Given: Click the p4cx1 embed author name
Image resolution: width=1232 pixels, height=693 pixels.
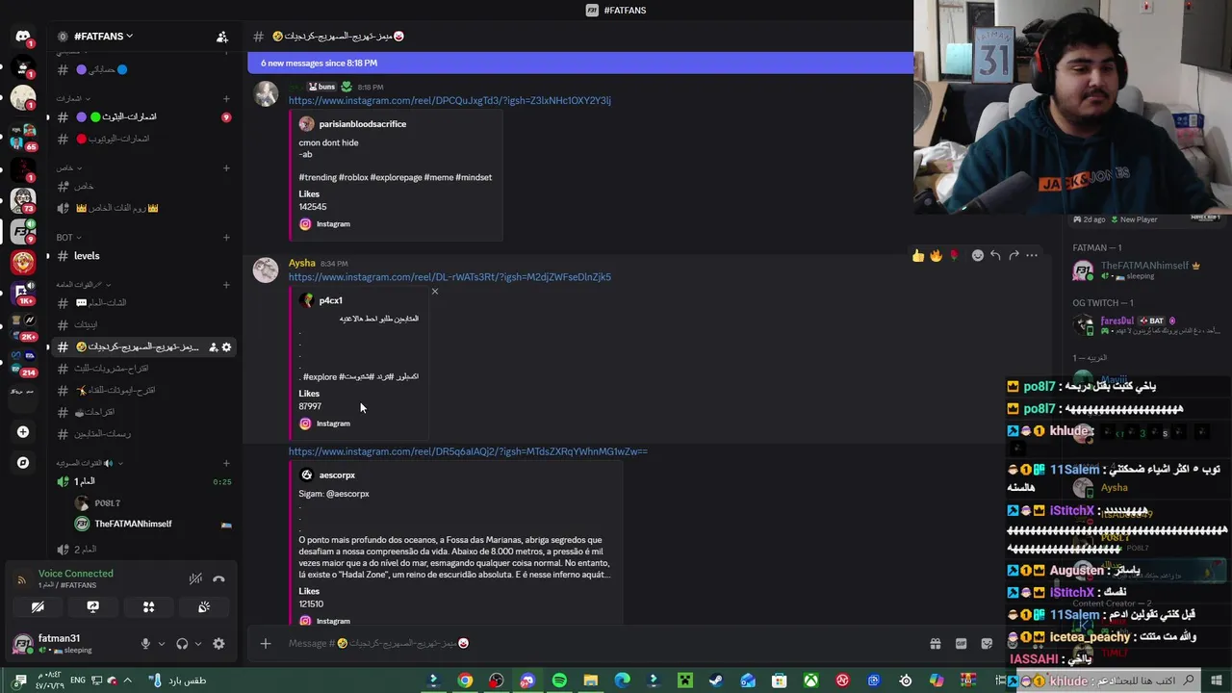Looking at the screenshot, I should [330, 300].
